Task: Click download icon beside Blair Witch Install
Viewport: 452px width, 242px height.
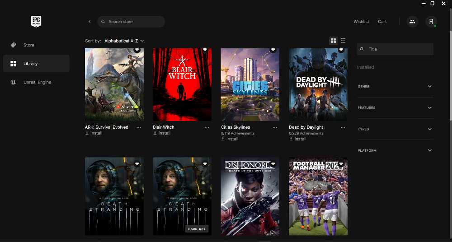Action: tap(155, 133)
